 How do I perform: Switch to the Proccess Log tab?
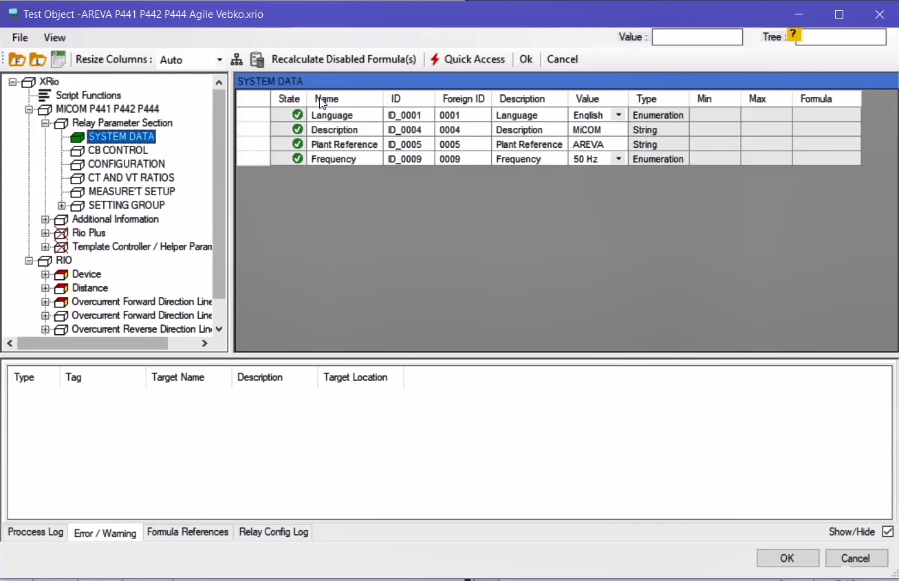tap(36, 532)
